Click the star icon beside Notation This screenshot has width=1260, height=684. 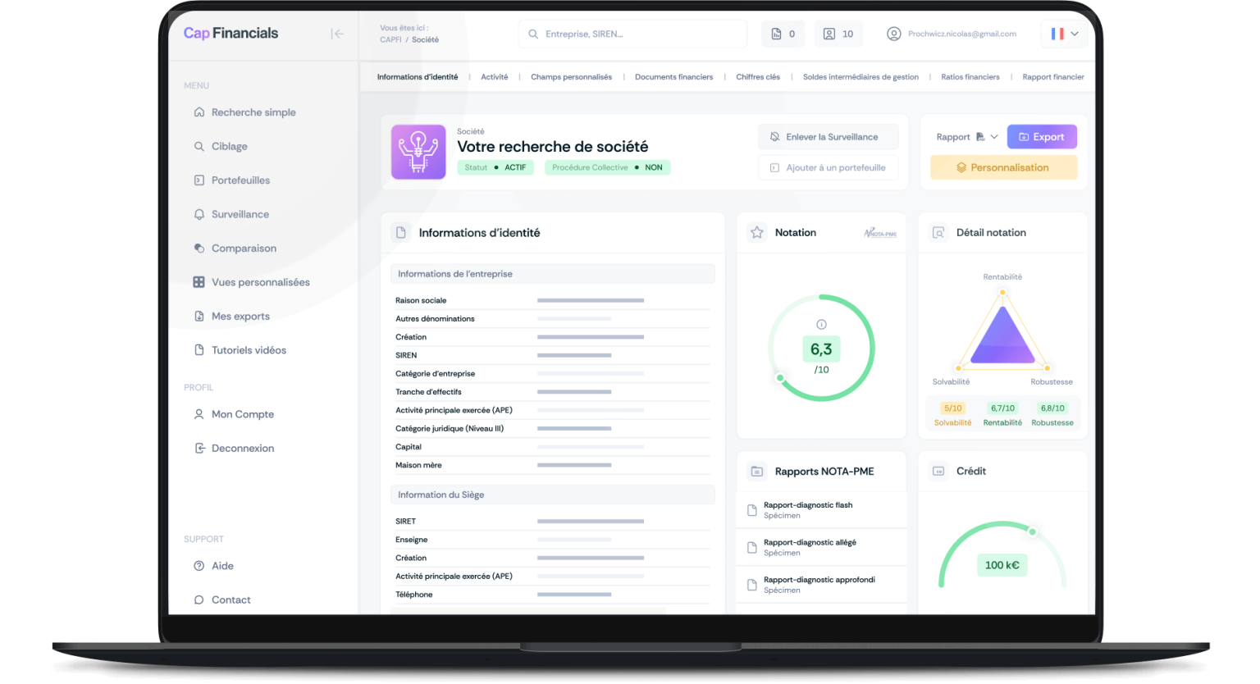point(756,233)
